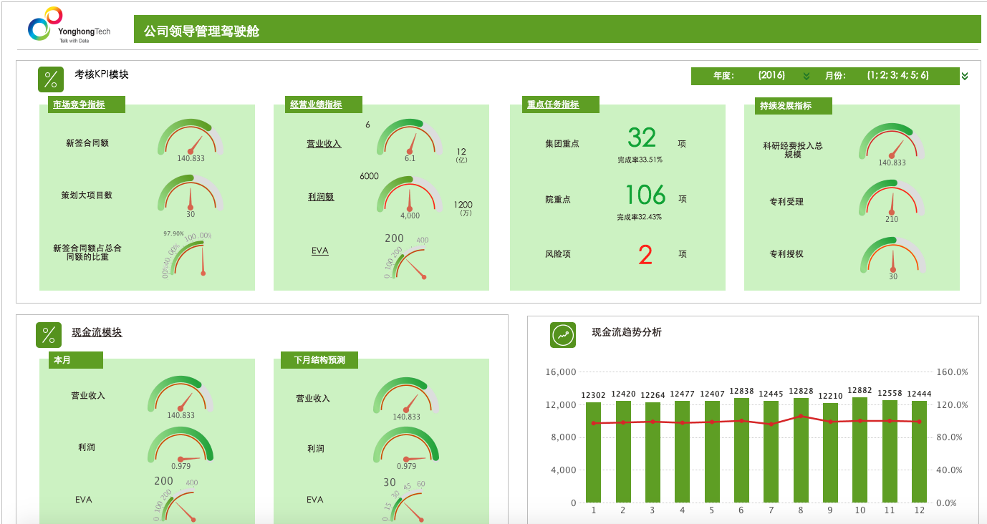Click the month 6 bar labeled 12838
The width and height of the screenshot is (987, 524).
(741, 450)
